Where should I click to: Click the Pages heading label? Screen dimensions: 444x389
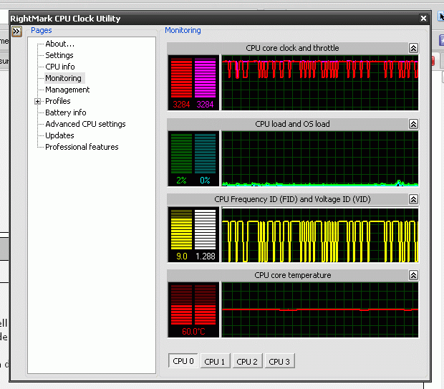(42, 30)
